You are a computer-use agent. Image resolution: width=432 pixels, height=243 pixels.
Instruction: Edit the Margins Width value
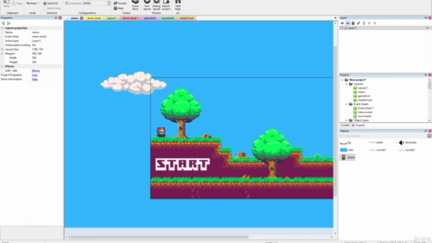pyautogui.click(x=47, y=58)
